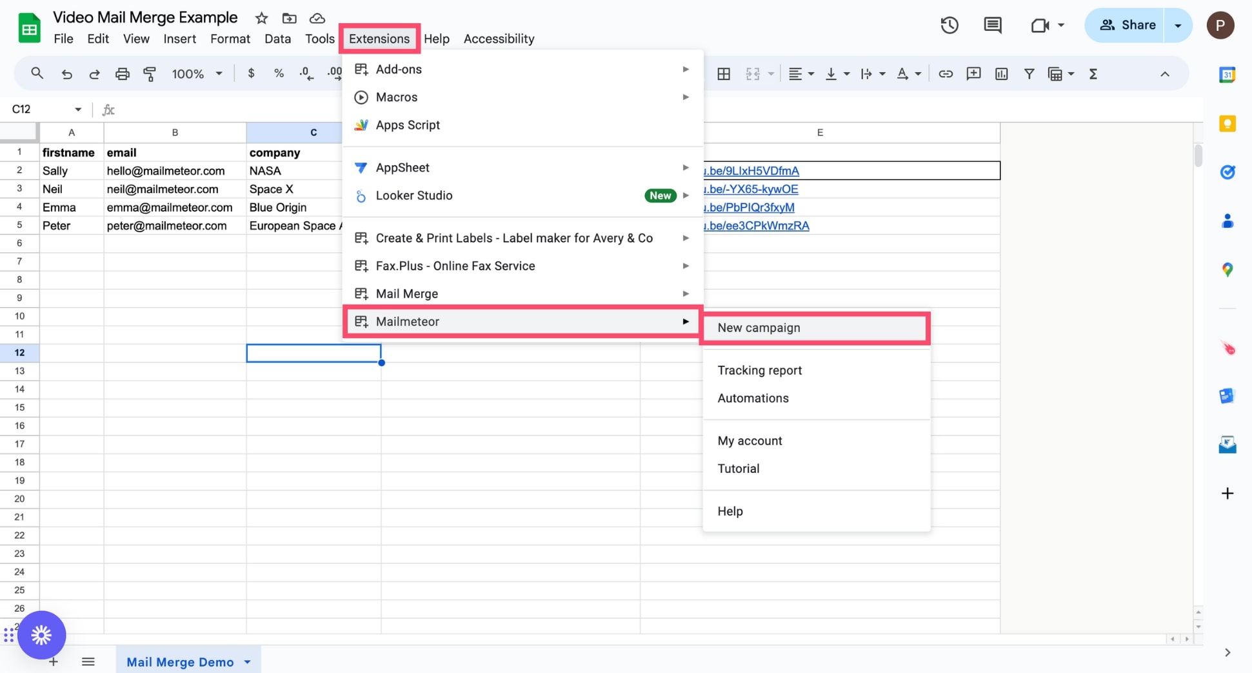Select Apps Script from menu
Screen dimensions: 1252x673
[x=522, y=125]
